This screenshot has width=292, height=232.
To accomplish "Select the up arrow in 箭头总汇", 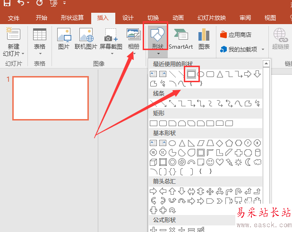I will click(x=172, y=191).
